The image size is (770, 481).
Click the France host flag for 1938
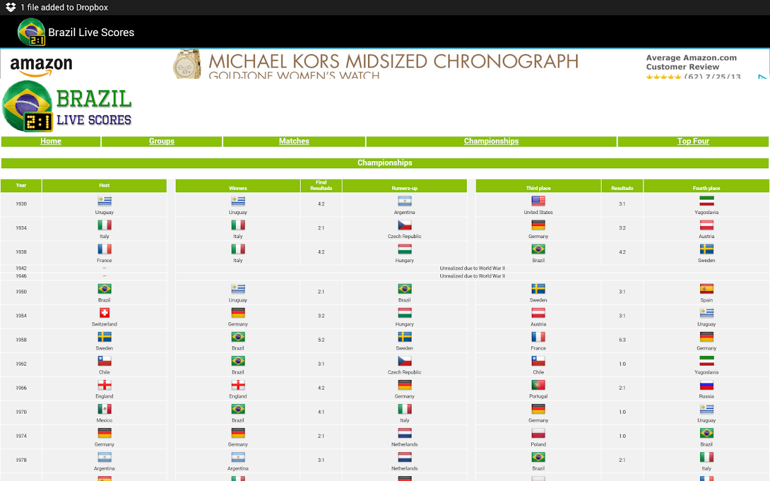[x=105, y=250]
